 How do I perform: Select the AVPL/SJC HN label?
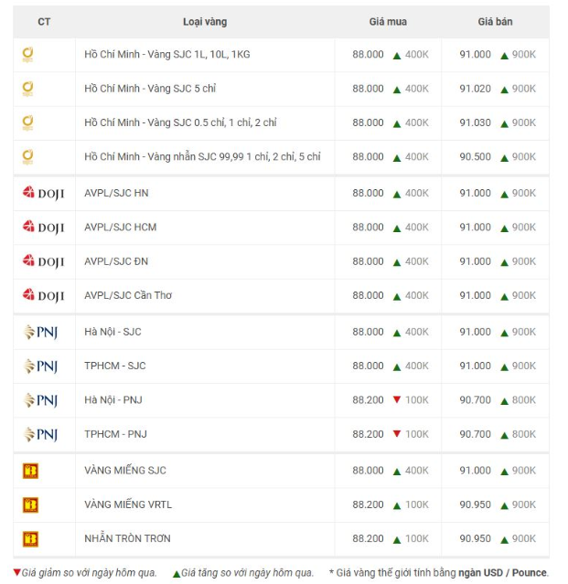click(116, 193)
